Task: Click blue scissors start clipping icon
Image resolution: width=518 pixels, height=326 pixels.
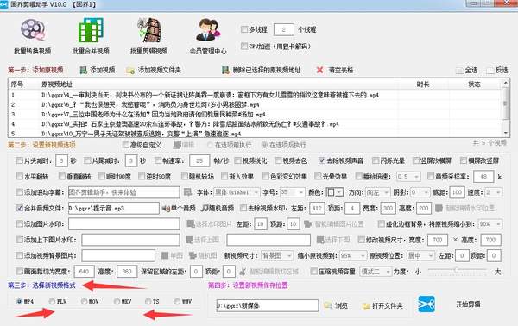Action: click(x=426, y=304)
